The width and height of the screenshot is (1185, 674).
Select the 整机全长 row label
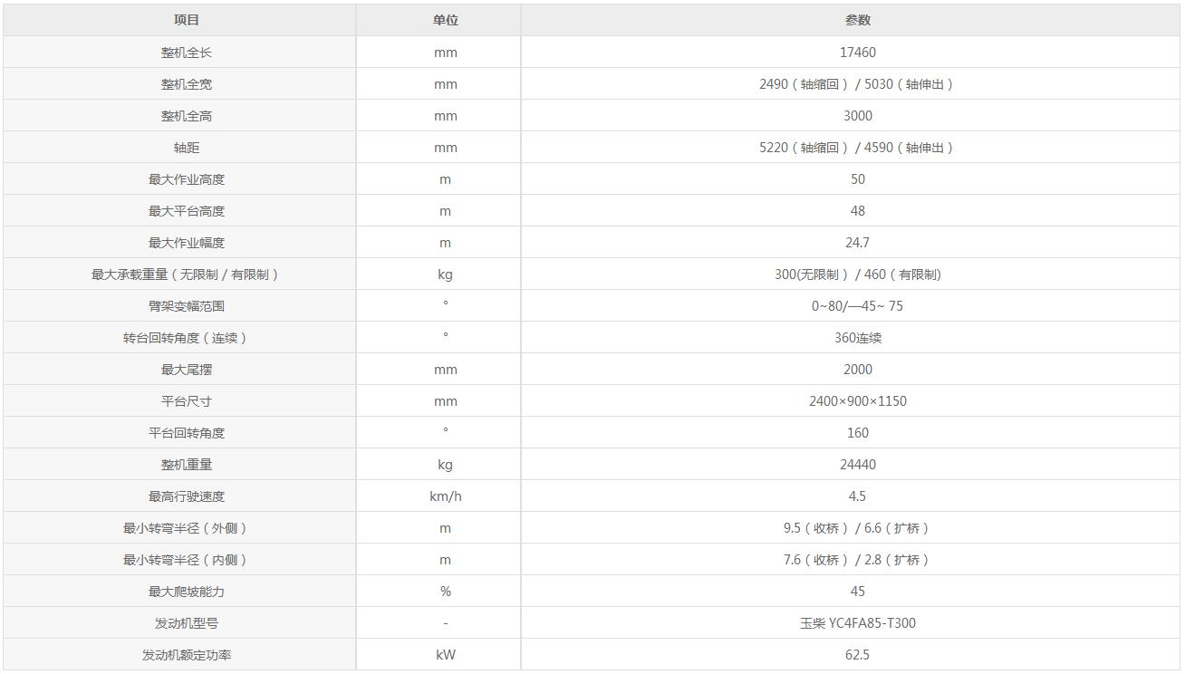[187, 53]
